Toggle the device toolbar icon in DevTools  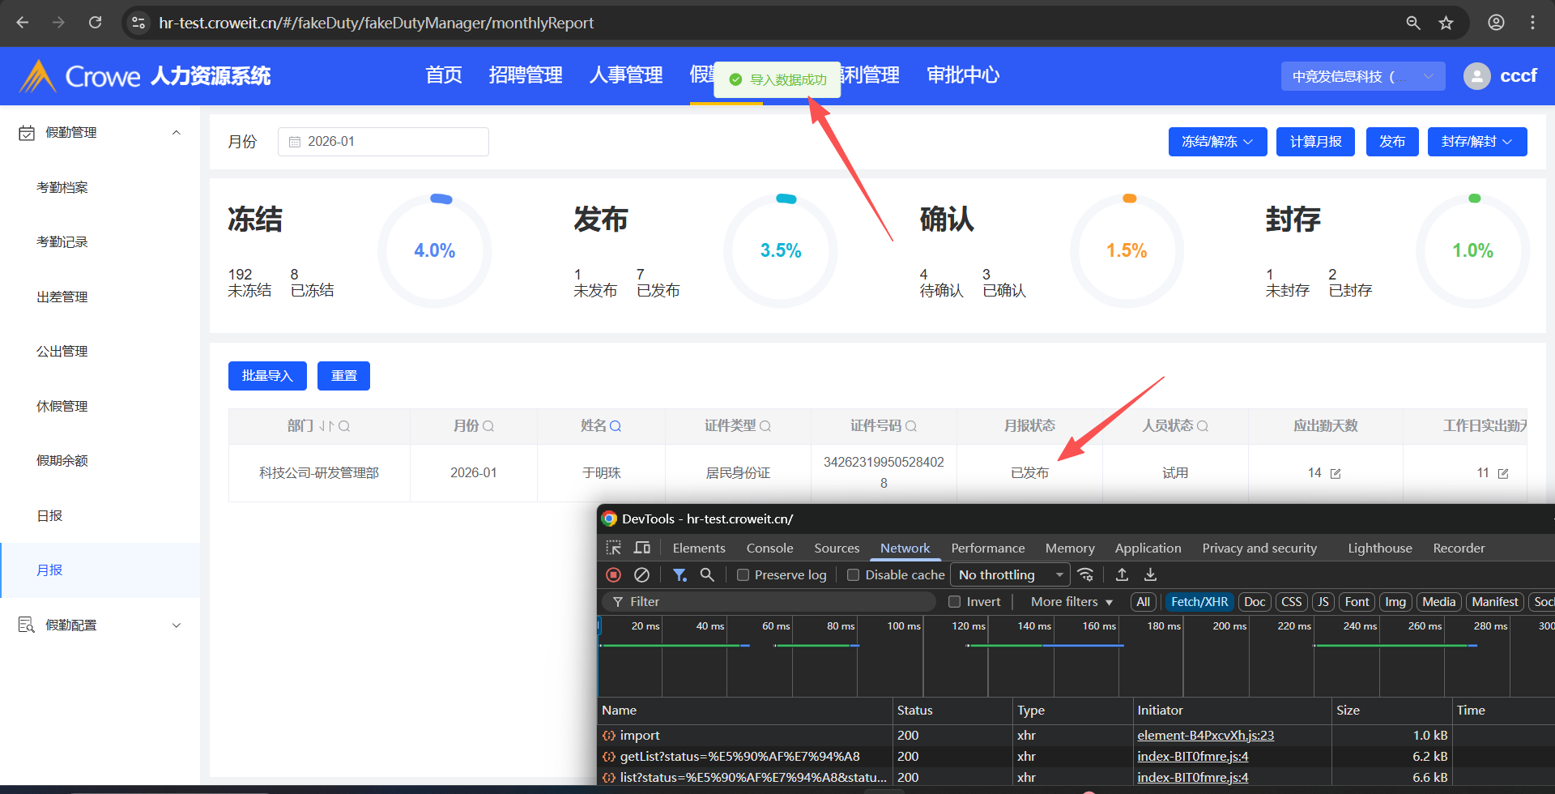pyautogui.click(x=642, y=548)
